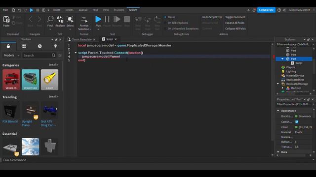Open the Models dropdown in Toolbox
The height and width of the screenshot is (177, 316).
coord(11,56)
